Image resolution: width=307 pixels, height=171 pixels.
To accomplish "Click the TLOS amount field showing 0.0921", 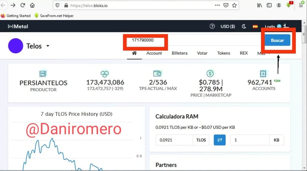I will (174, 140).
